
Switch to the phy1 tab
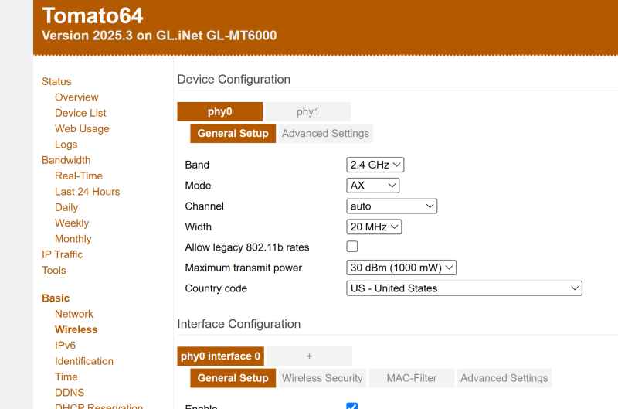coord(307,111)
